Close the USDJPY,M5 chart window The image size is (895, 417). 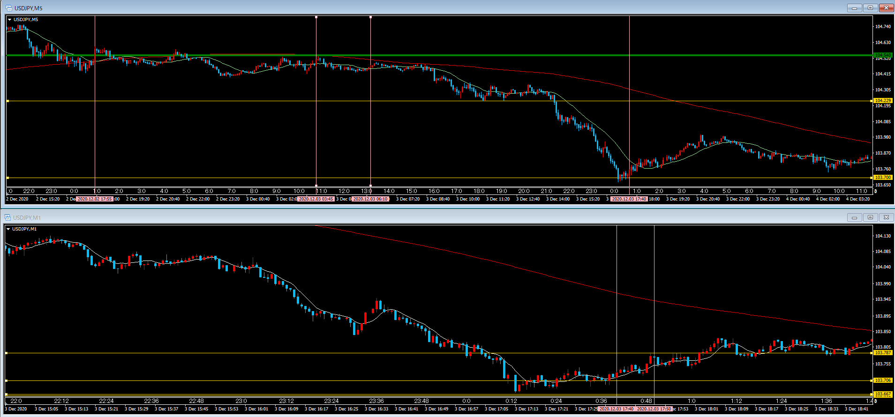(886, 8)
